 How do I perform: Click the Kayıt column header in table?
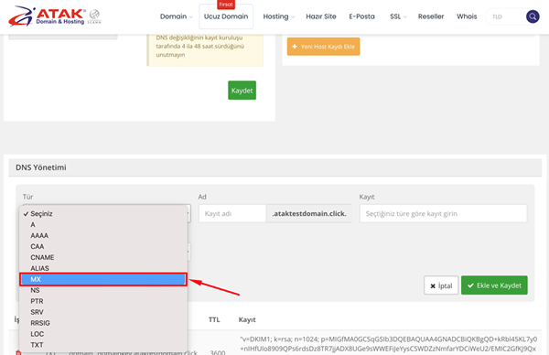(x=247, y=319)
